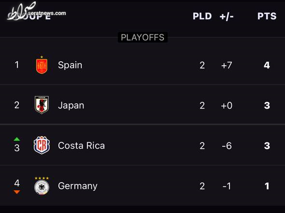Viewport: 285px width, 213px height.
Task: Click Spain's points value 4
Action: (267, 65)
